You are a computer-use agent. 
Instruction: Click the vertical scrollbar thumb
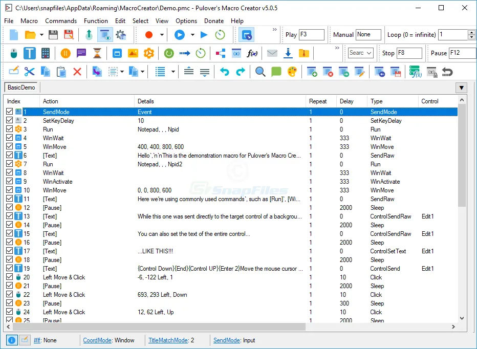(462, 155)
